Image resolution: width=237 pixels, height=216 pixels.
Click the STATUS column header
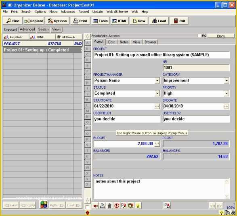coord(60,44)
